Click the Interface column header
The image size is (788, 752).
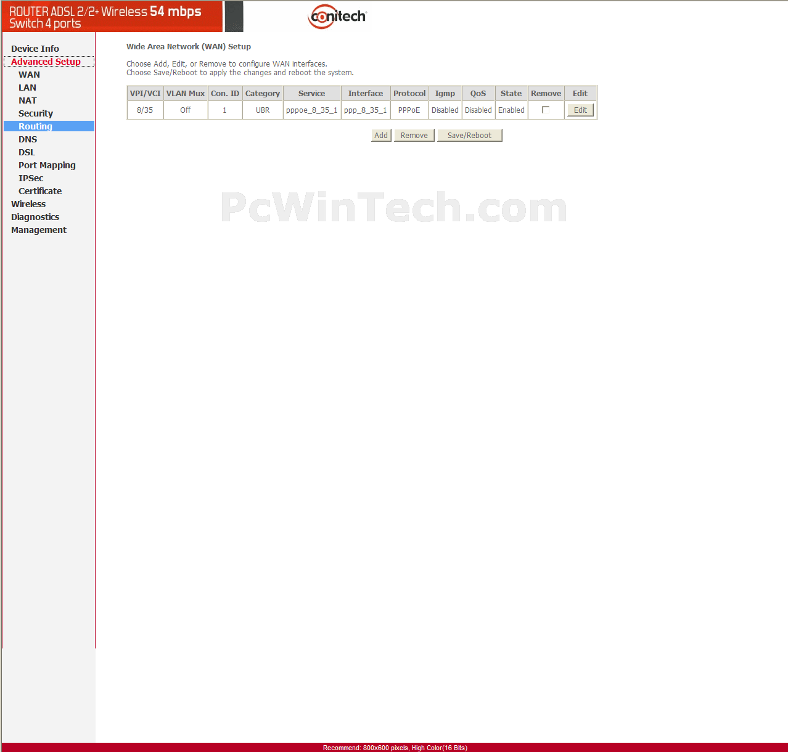tap(366, 94)
